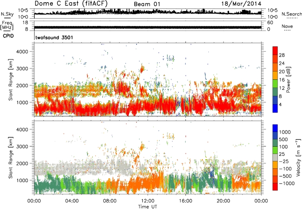Click the orange echo cluster near 3000 km at 11:30 in power panel

coord(142,69)
